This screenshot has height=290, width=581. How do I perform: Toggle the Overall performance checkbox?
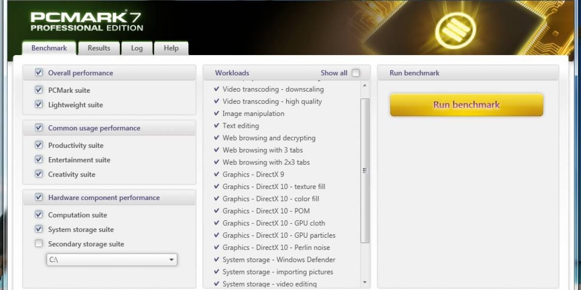click(39, 73)
